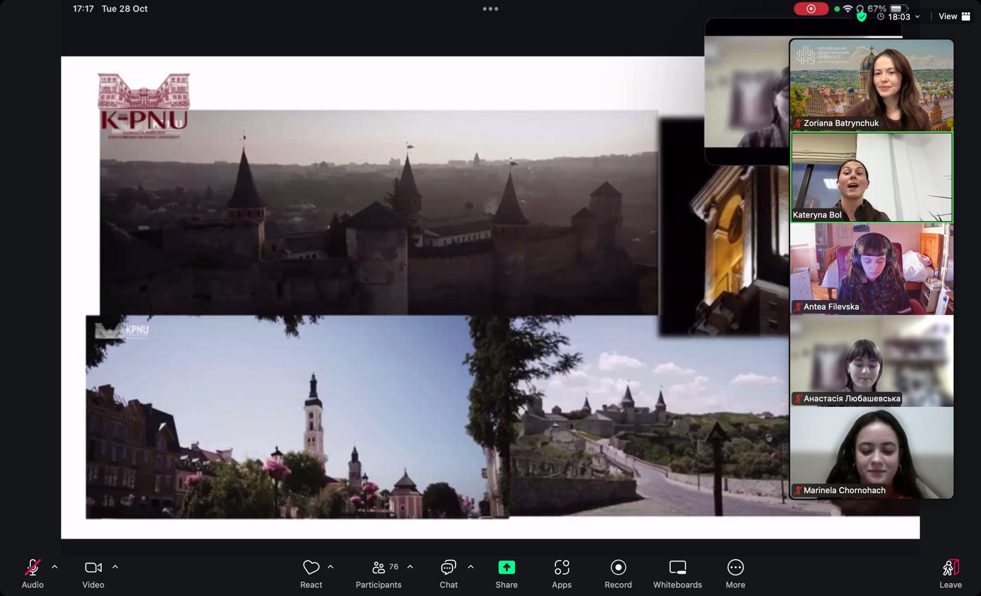Click the red recording indicator
The width and height of the screenshot is (981, 596).
pos(811,9)
